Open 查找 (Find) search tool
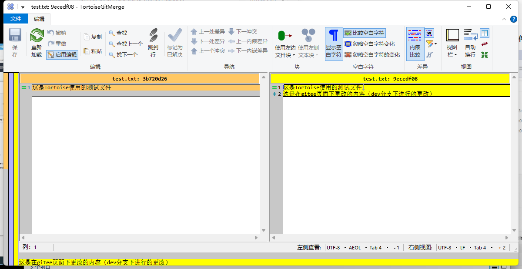Image resolution: width=522 pixels, height=269 pixels. 118,33
